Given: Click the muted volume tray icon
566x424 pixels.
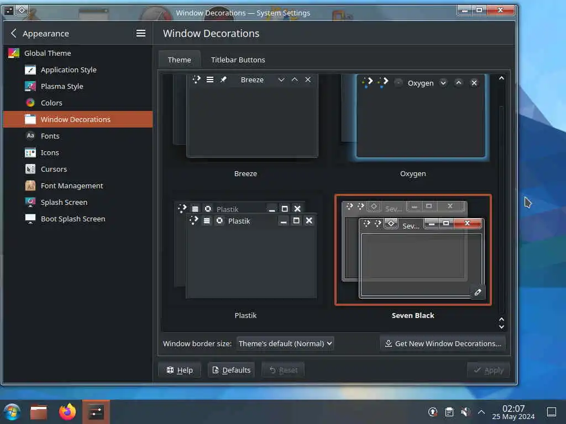Looking at the screenshot, I should pos(465,411).
